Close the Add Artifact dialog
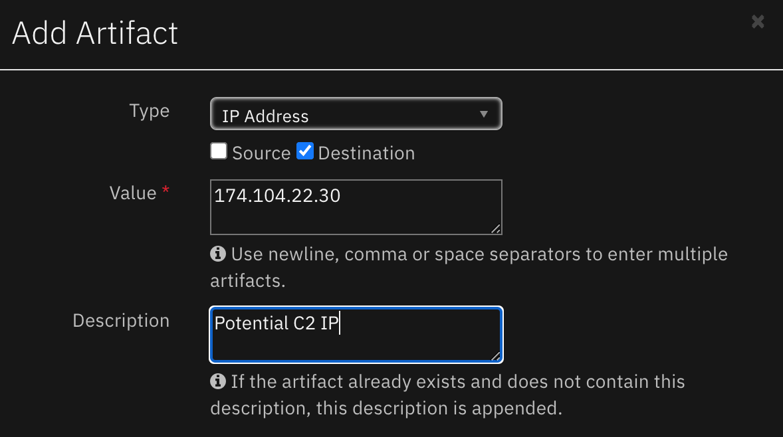 coord(757,22)
